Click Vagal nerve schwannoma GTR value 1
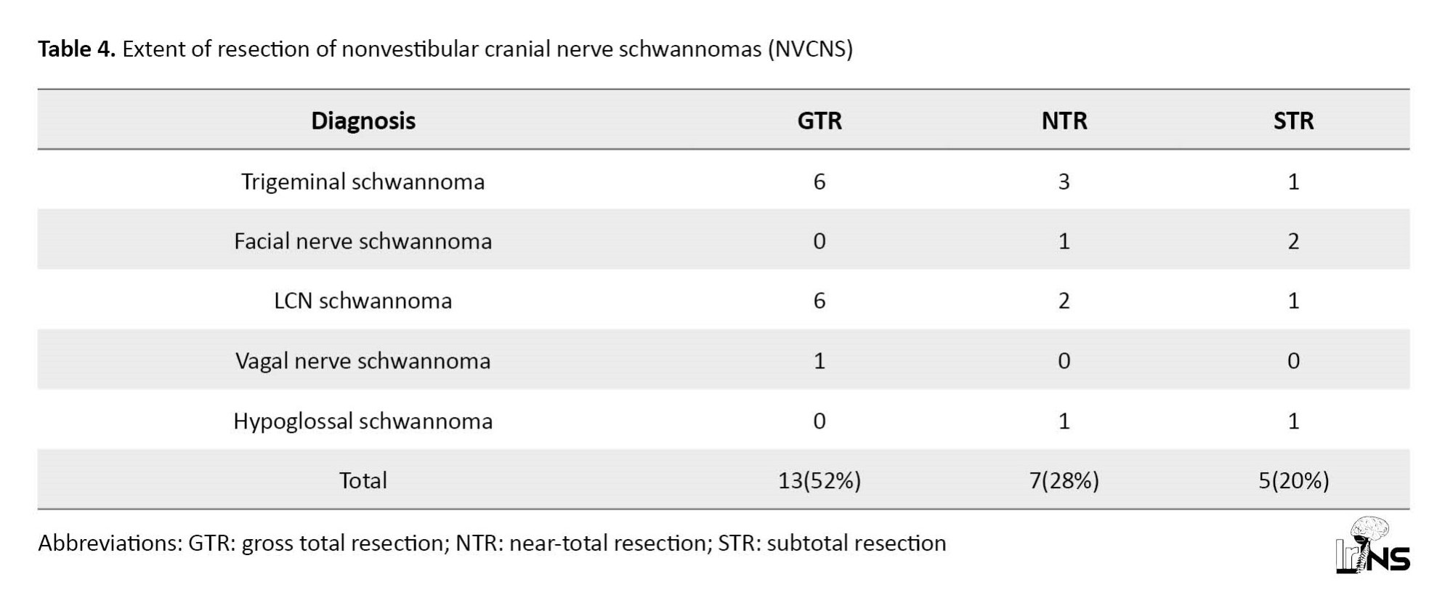The width and height of the screenshot is (1453, 603). (x=819, y=361)
